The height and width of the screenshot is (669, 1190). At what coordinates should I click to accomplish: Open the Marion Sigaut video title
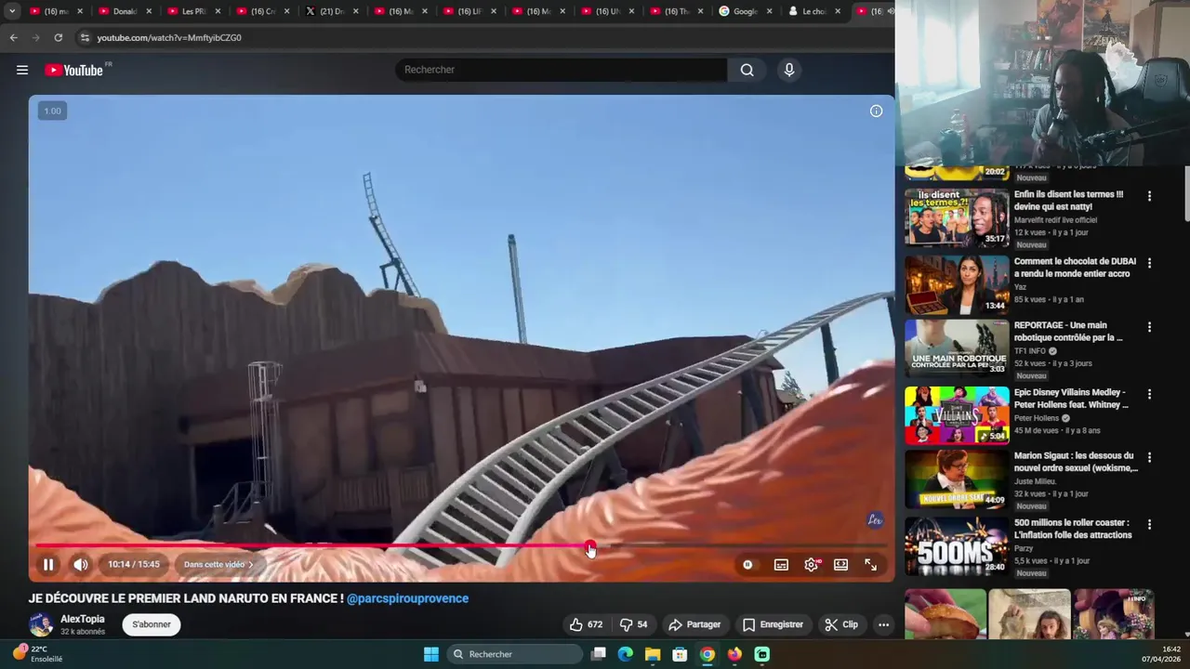click(x=1076, y=462)
